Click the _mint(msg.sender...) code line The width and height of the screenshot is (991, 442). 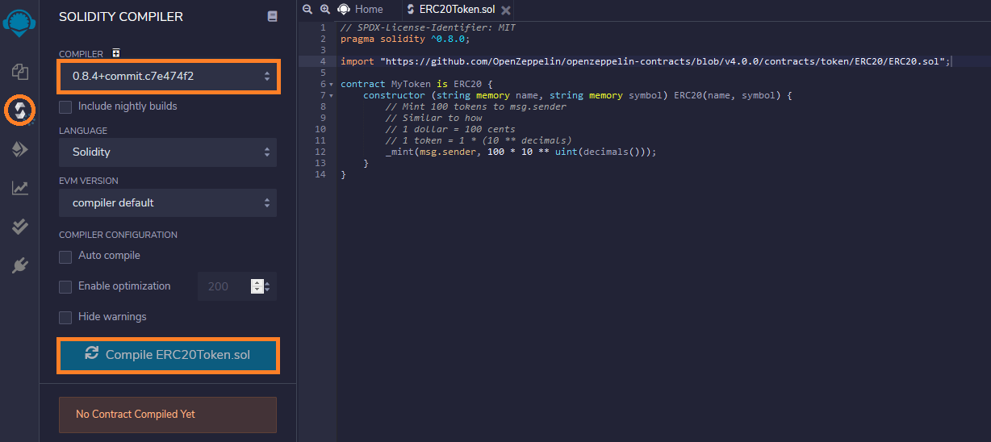(x=521, y=152)
